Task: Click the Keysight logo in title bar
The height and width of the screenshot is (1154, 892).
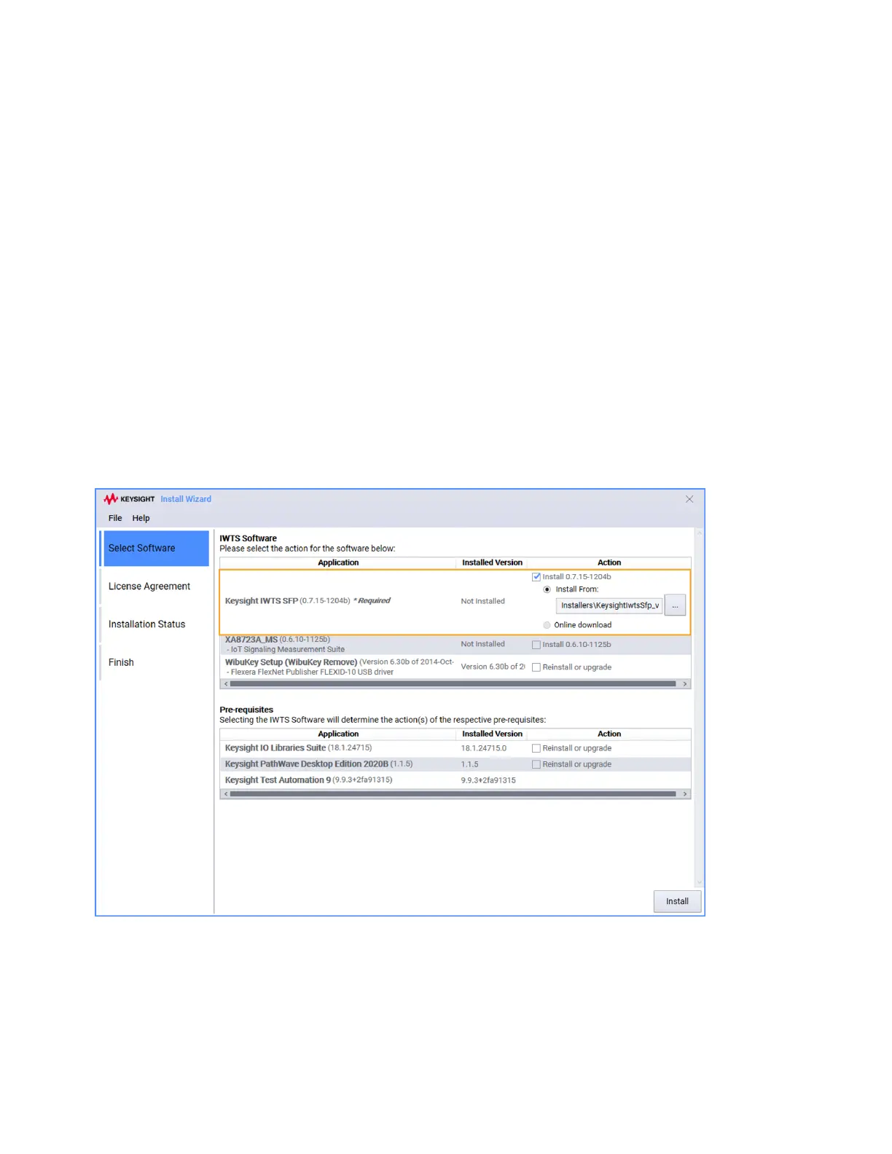Action: 129,499
